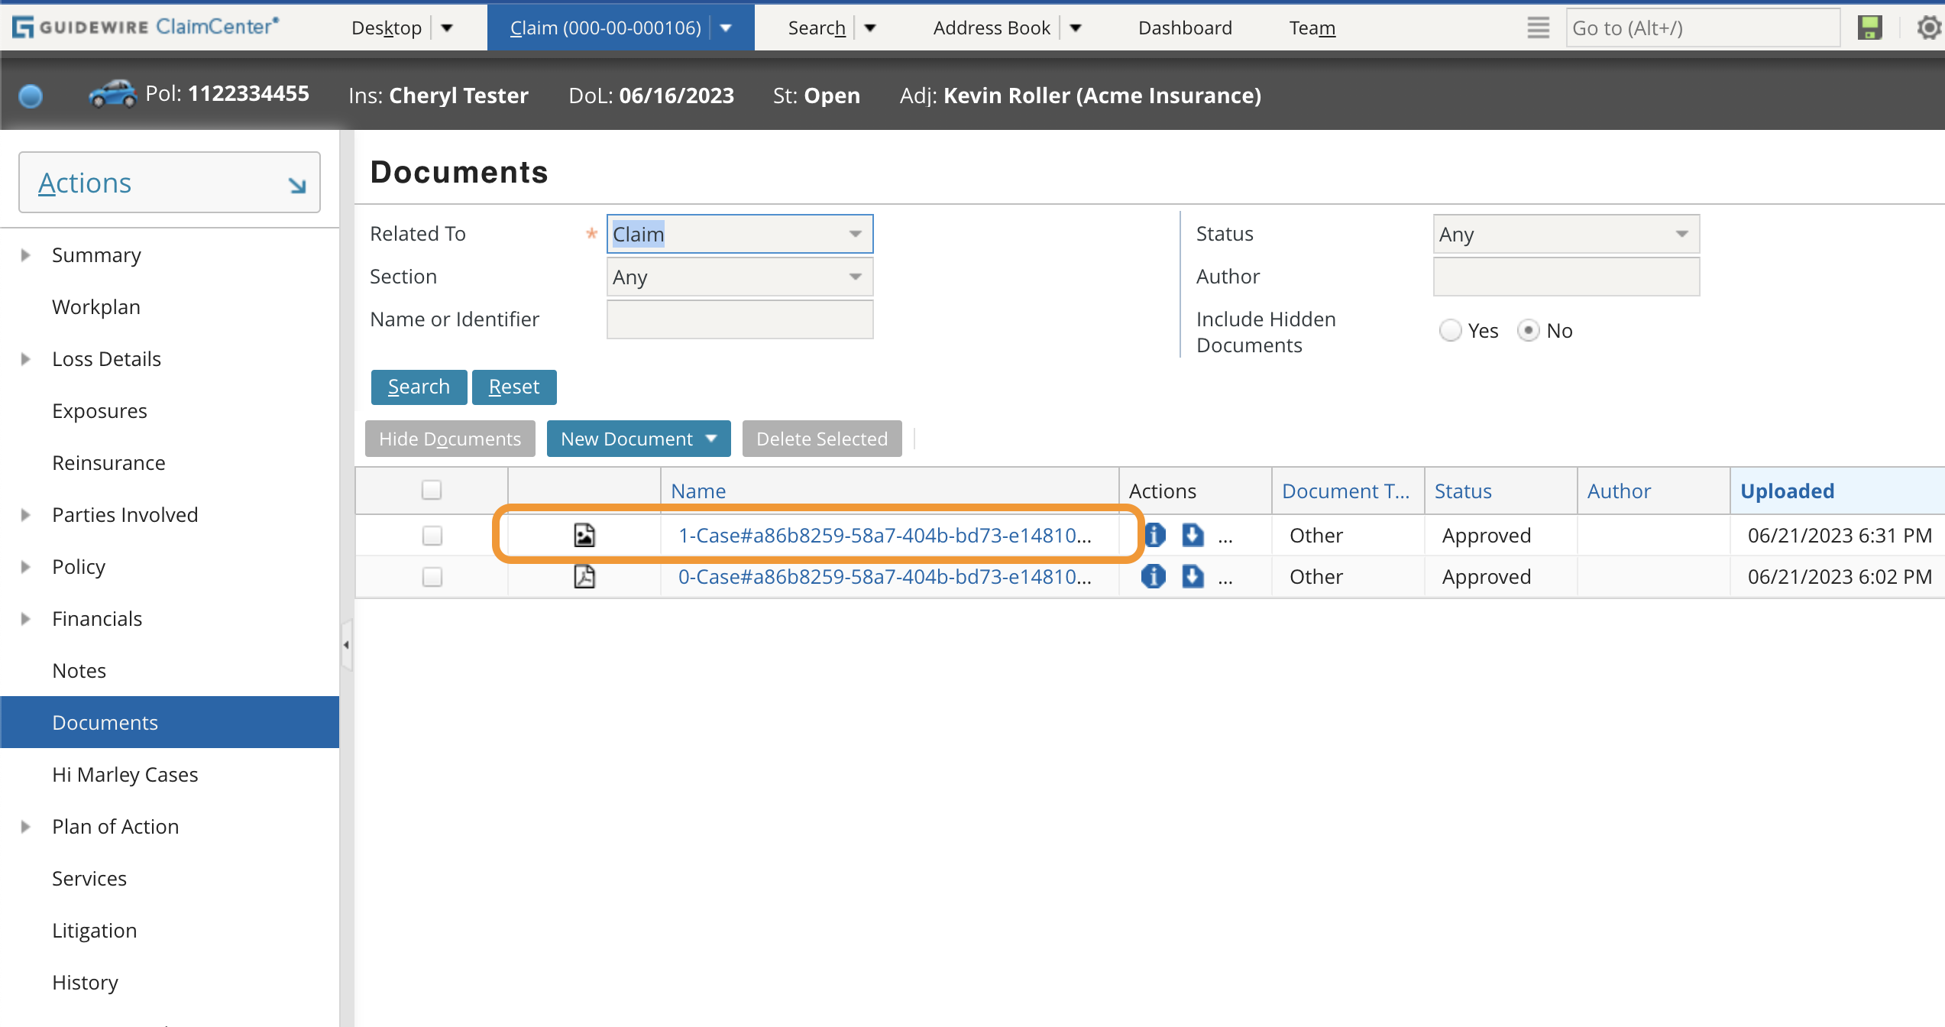The image size is (1945, 1027).
Task: Download the image document uploaded at 6:31 PM
Action: pyautogui.click(x=1193, y=535)
